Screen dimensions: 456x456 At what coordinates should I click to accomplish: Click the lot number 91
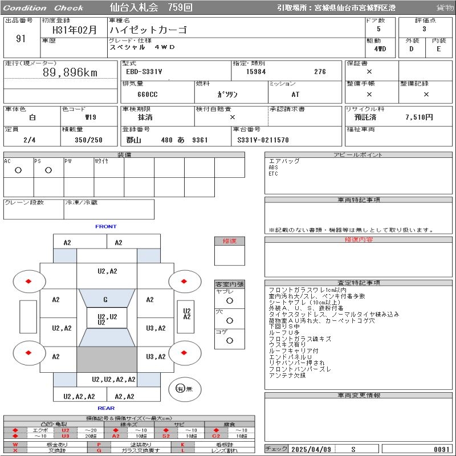pos(21,39)
